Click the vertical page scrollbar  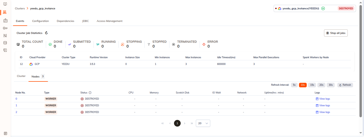click(x=361, y=61)
